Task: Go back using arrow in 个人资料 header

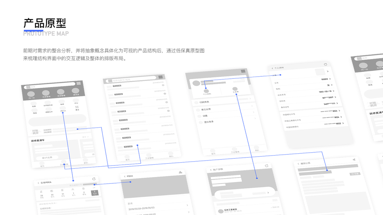Action: tap(272, 68)
